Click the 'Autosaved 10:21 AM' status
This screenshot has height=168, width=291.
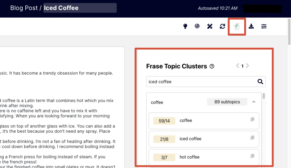tap(217, 8)
